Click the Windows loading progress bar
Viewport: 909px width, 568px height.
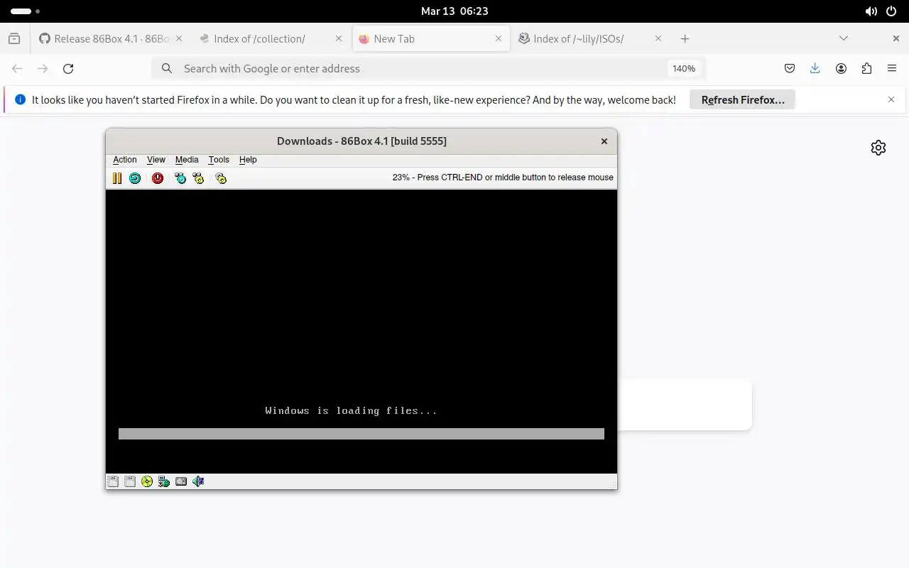tap(361, 434)
